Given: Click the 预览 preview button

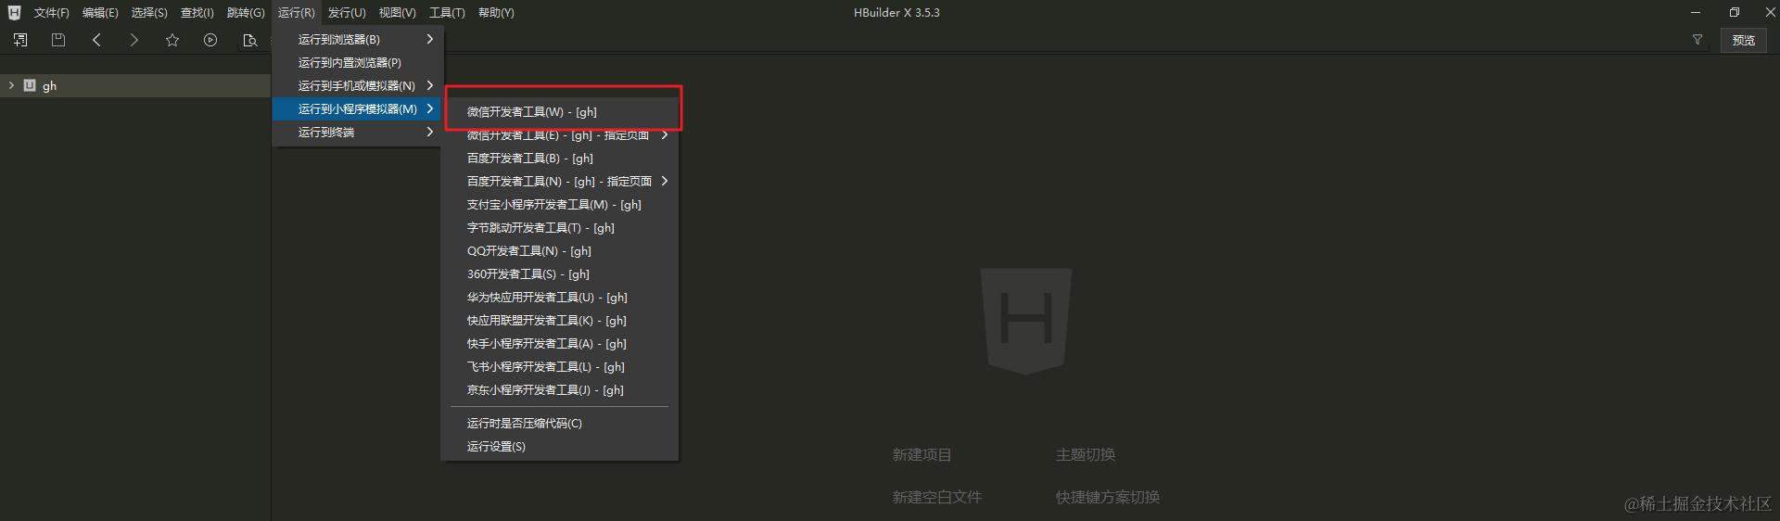Looking at the screenshot, I should pos(1744,40).
